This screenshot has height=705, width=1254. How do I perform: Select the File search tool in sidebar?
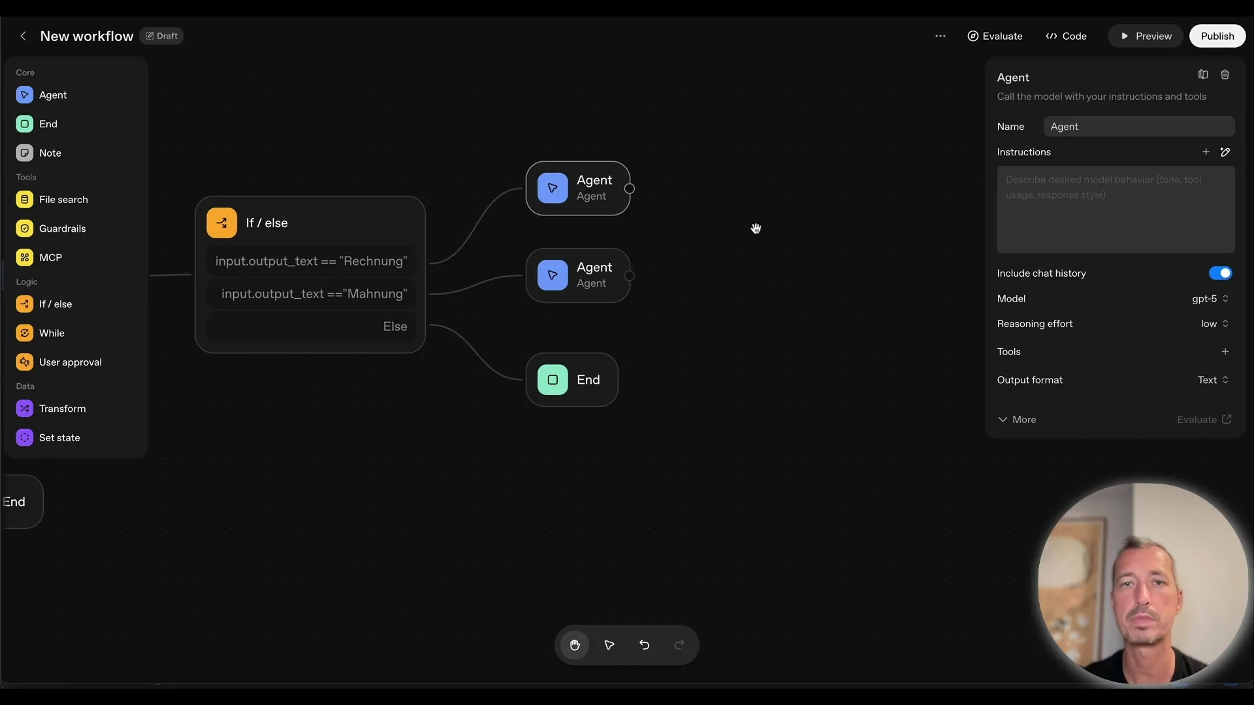tap(63, 199)
